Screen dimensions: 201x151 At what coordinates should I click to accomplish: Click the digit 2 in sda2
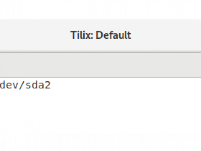pos(47,85)
